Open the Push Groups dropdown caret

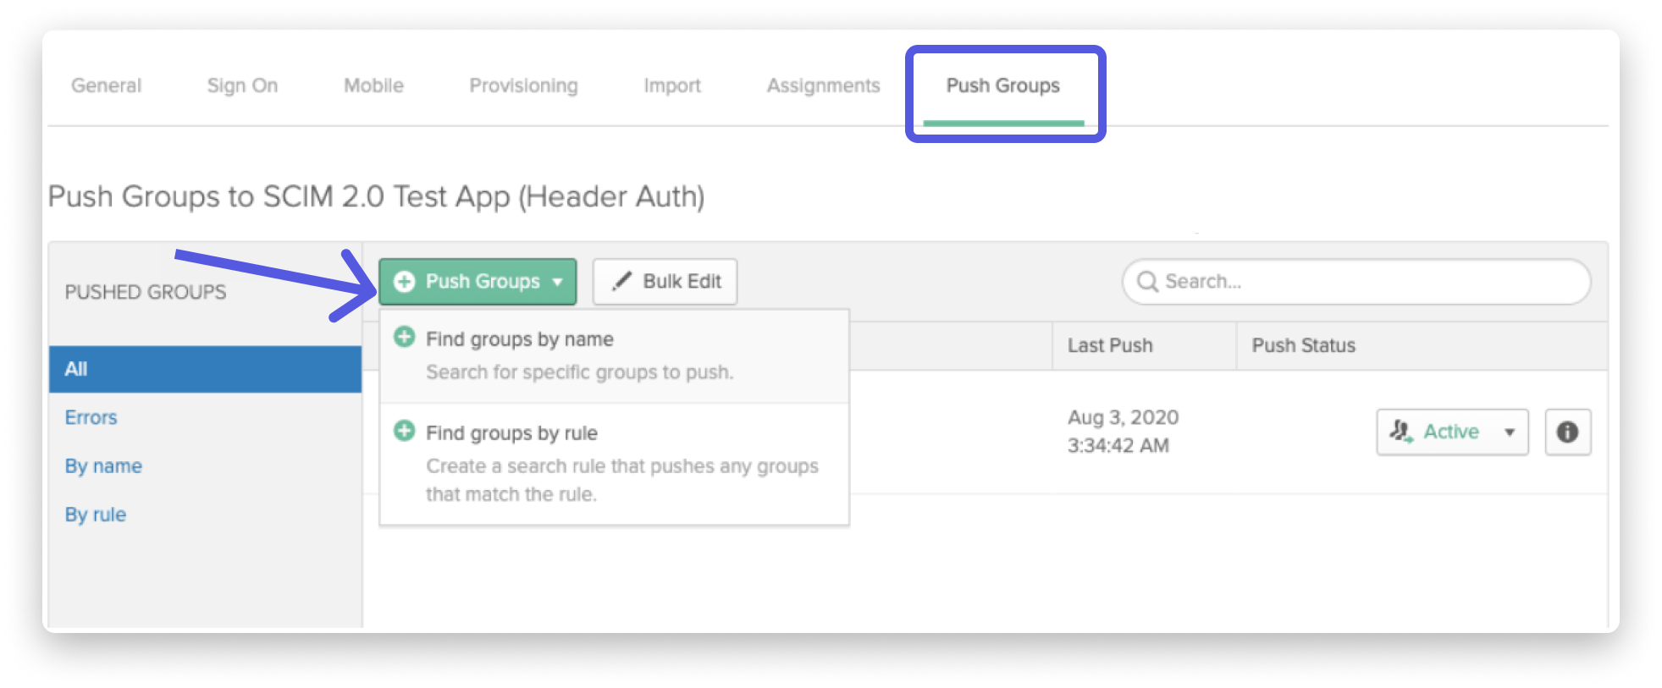click(x=557, y=282)
